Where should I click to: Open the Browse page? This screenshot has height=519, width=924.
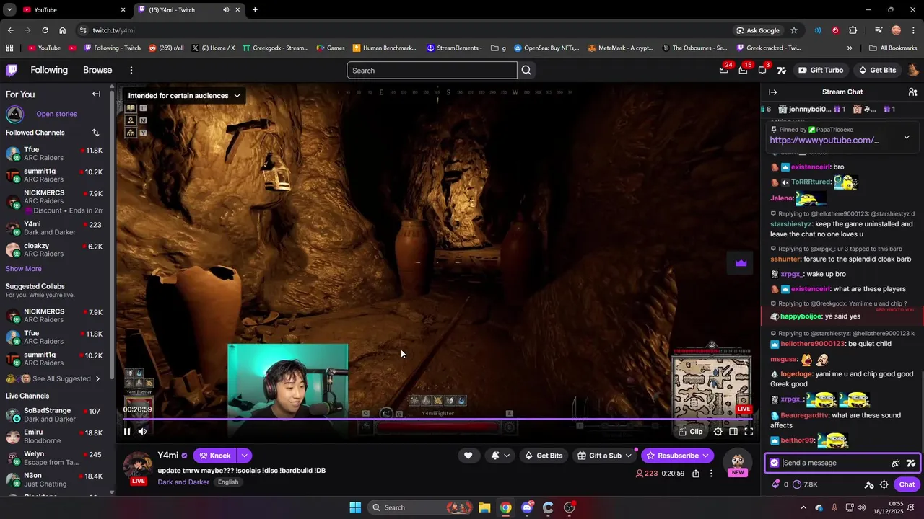(x=97, y=70)
